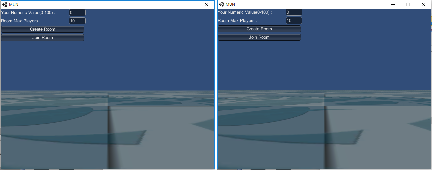The width and height of the screenshot is (432, 170).
Task: Click 'Room Max Players :' label in right window
Action: click(x=238, y=20)
